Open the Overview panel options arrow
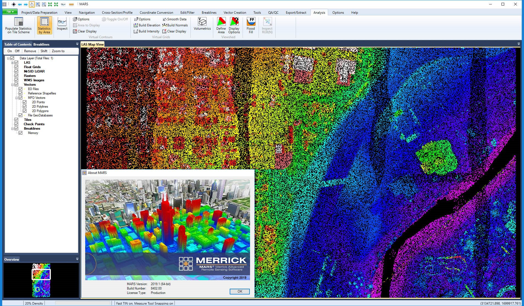The width and height of the screenshot is (524, 306). (77, 259)
